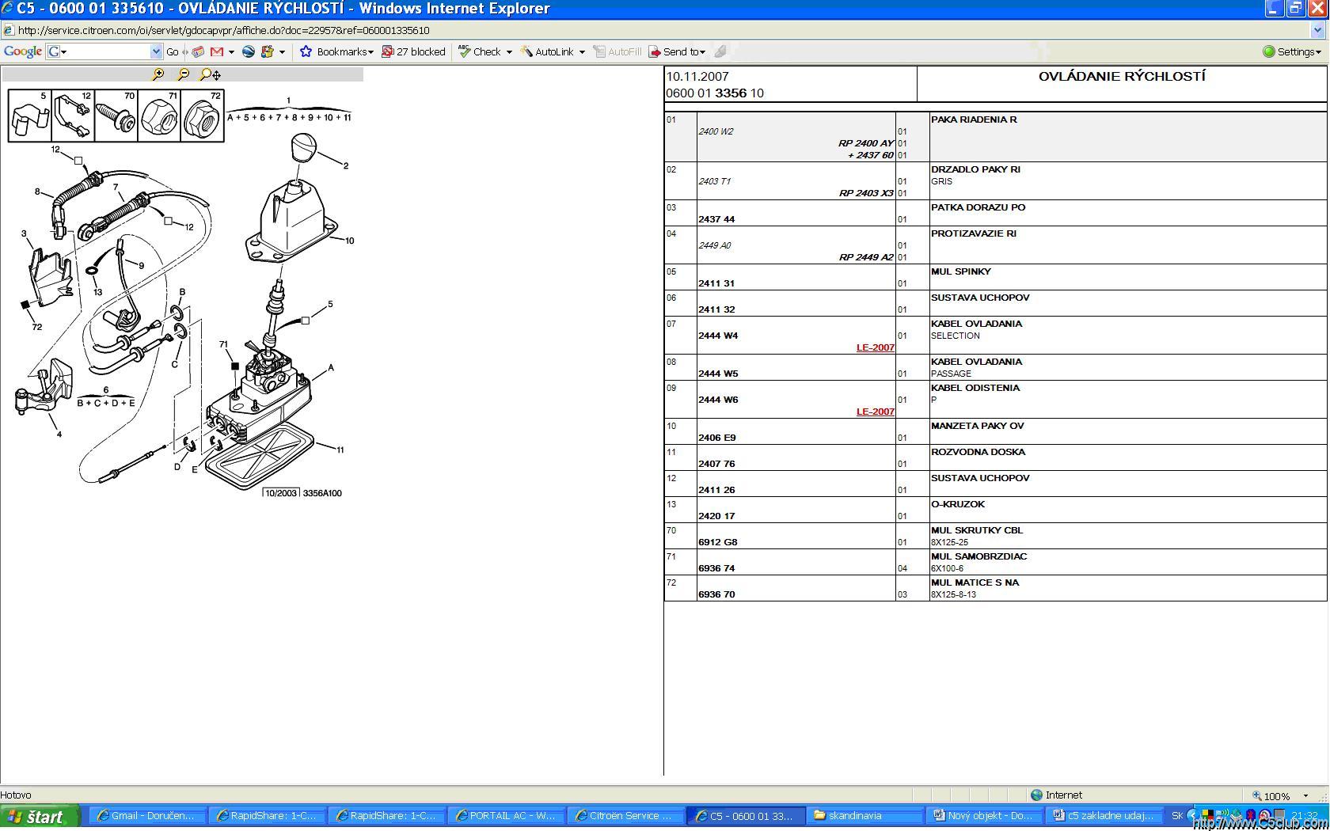The image size is (1330, 831).
Task: Click the AutoFill button
Action: (617, 51)
